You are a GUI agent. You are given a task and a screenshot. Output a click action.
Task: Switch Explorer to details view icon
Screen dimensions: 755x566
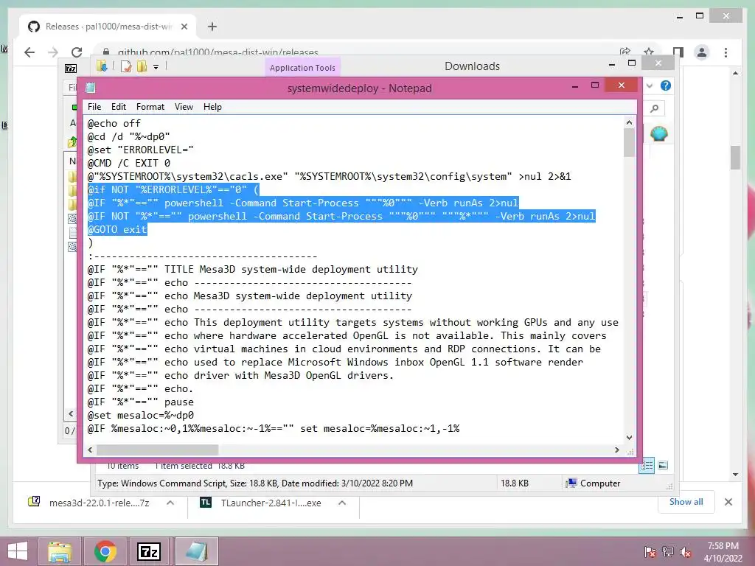click(x=646, y=465)
